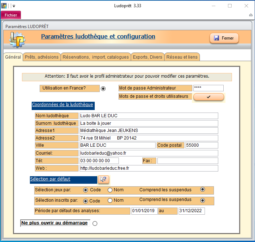Switch to the Réseau et liens tab
Image resolution: width=255 pixels, height=242 pixels.
182,57
